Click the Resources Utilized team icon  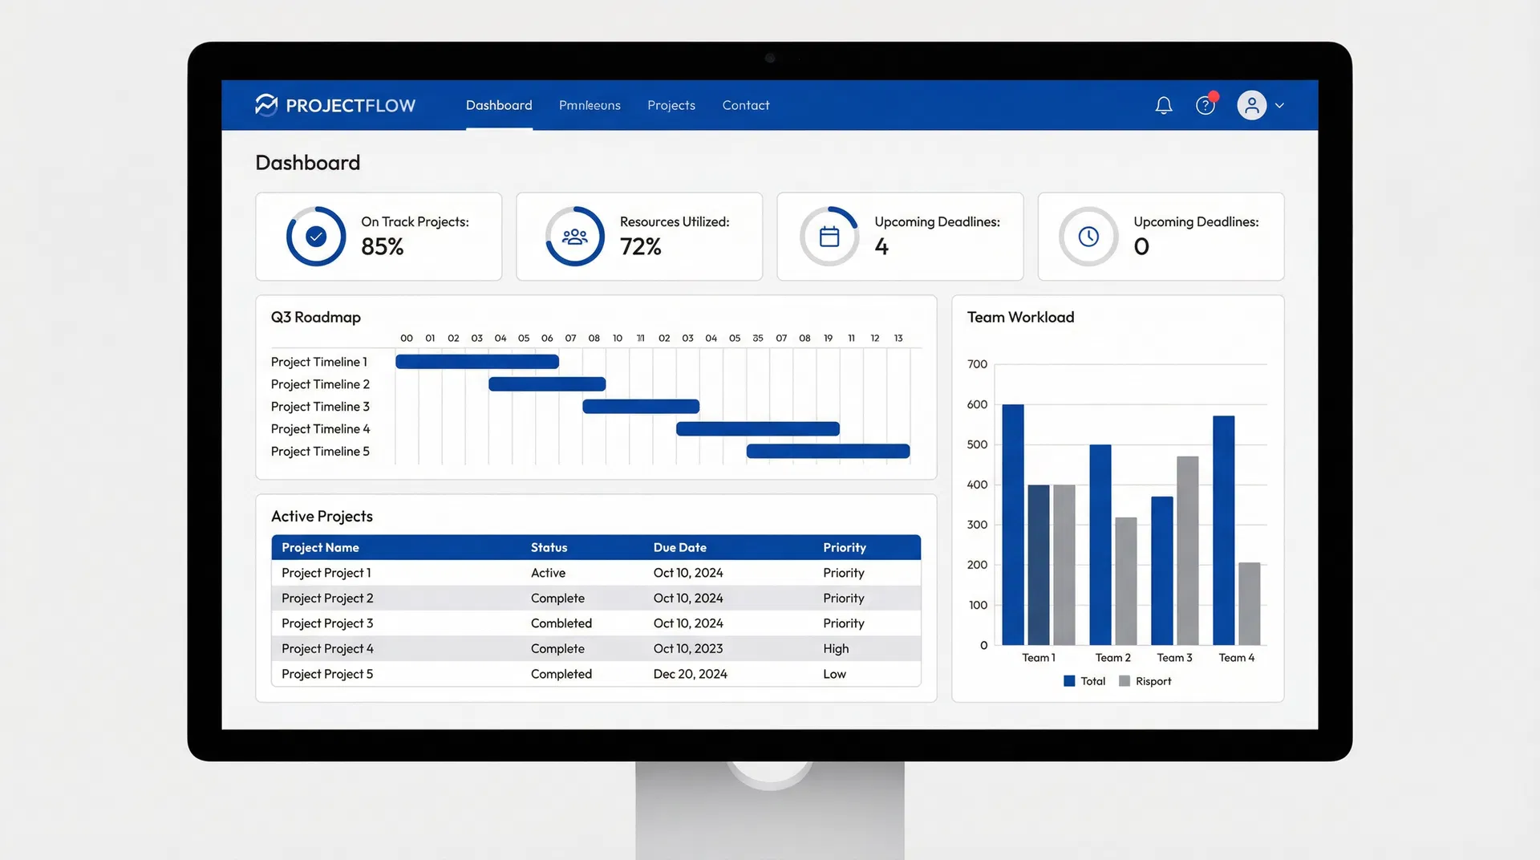pyautogui.click(x=574, y=237)
